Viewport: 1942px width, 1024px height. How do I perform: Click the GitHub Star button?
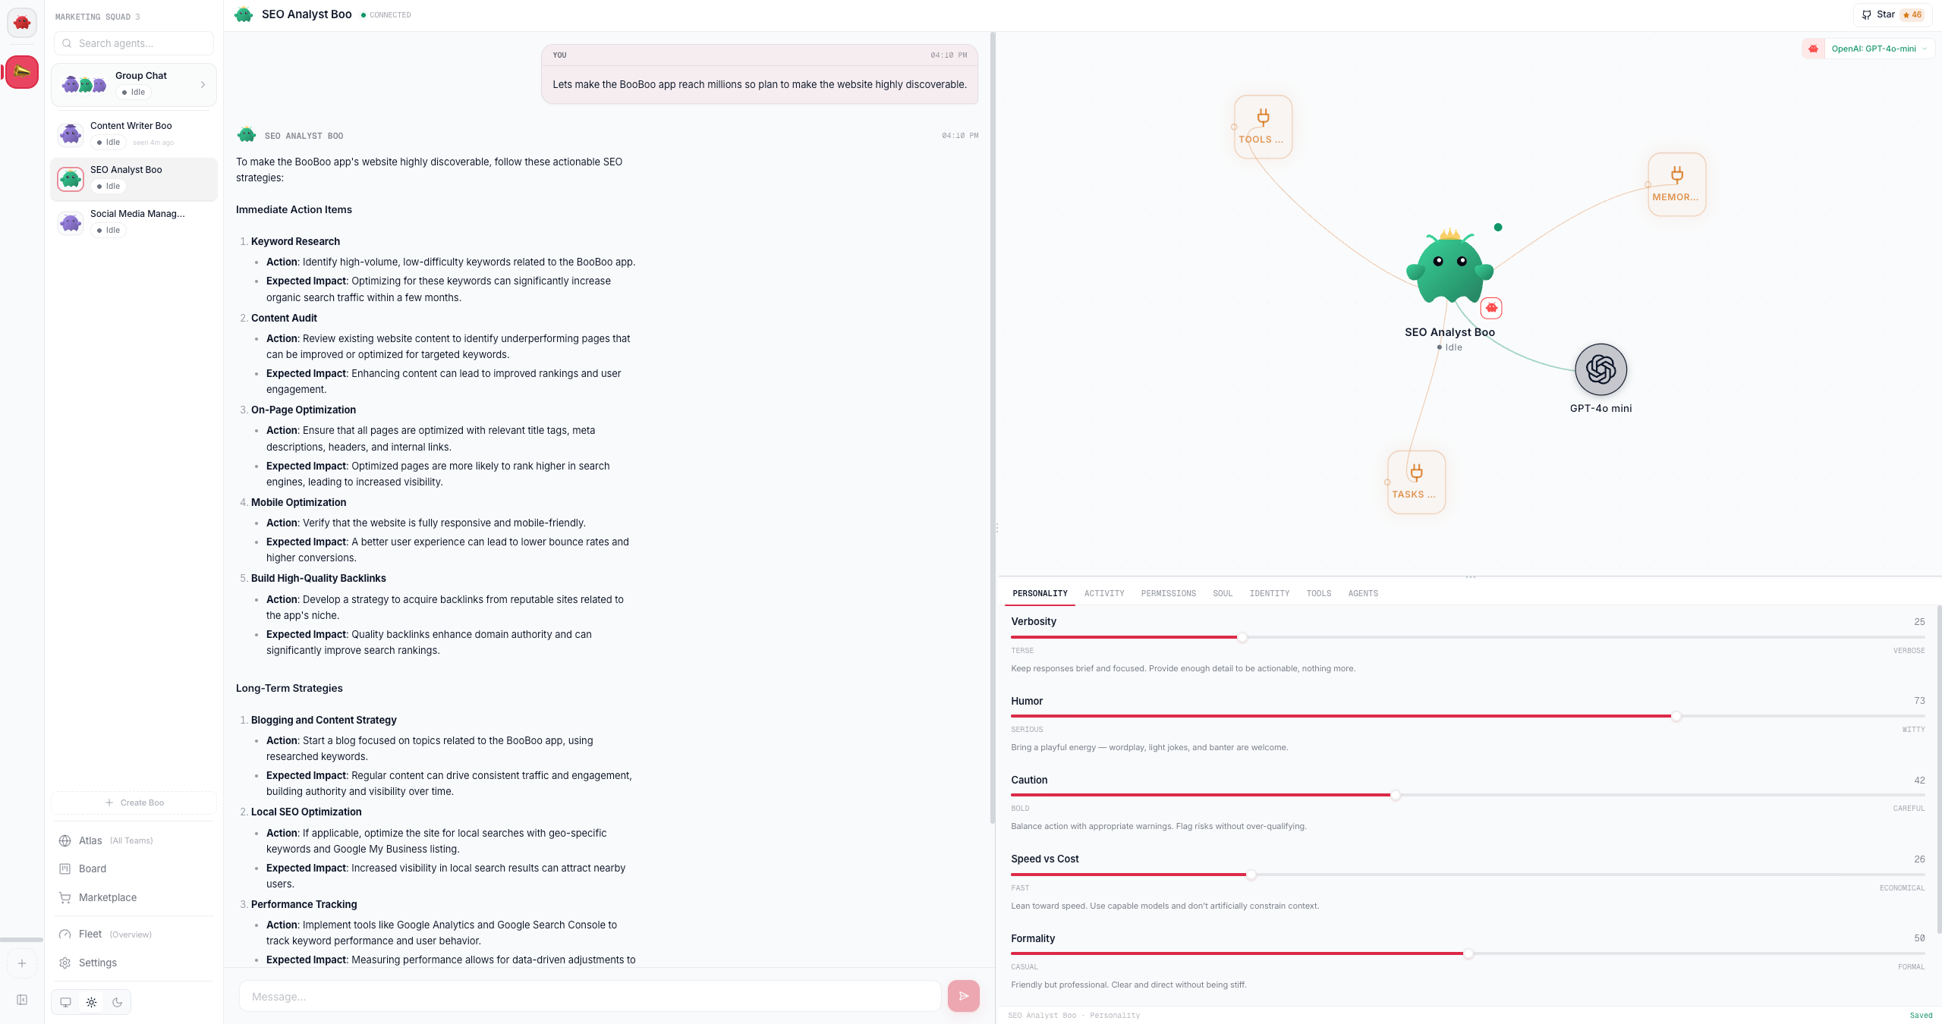[1892, 14]
